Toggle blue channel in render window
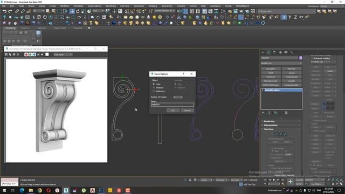The width and height of the screenshot is (345, 194). tap(34, 54)
